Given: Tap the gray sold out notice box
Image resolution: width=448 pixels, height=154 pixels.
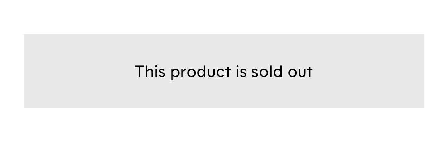Looking at the screenshot, I should point(224,71).
